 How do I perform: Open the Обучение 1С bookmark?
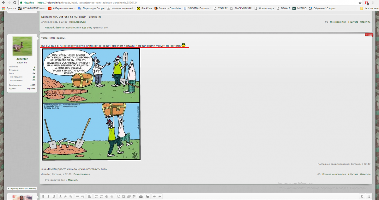(322, 8)
